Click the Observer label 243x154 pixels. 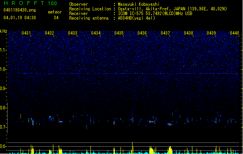(78, 4)
